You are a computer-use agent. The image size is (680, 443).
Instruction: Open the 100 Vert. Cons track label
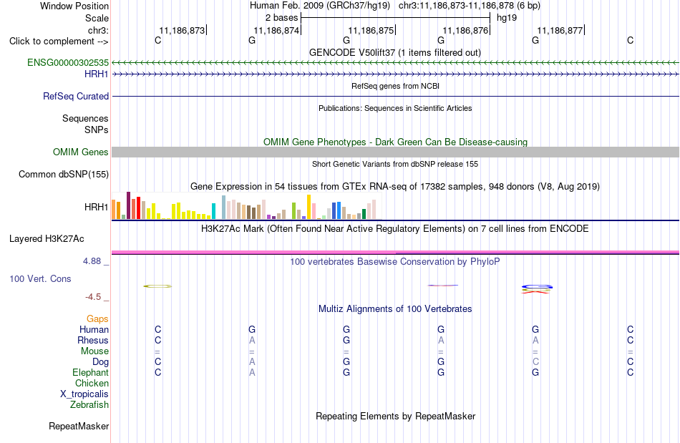pos(40,278)
